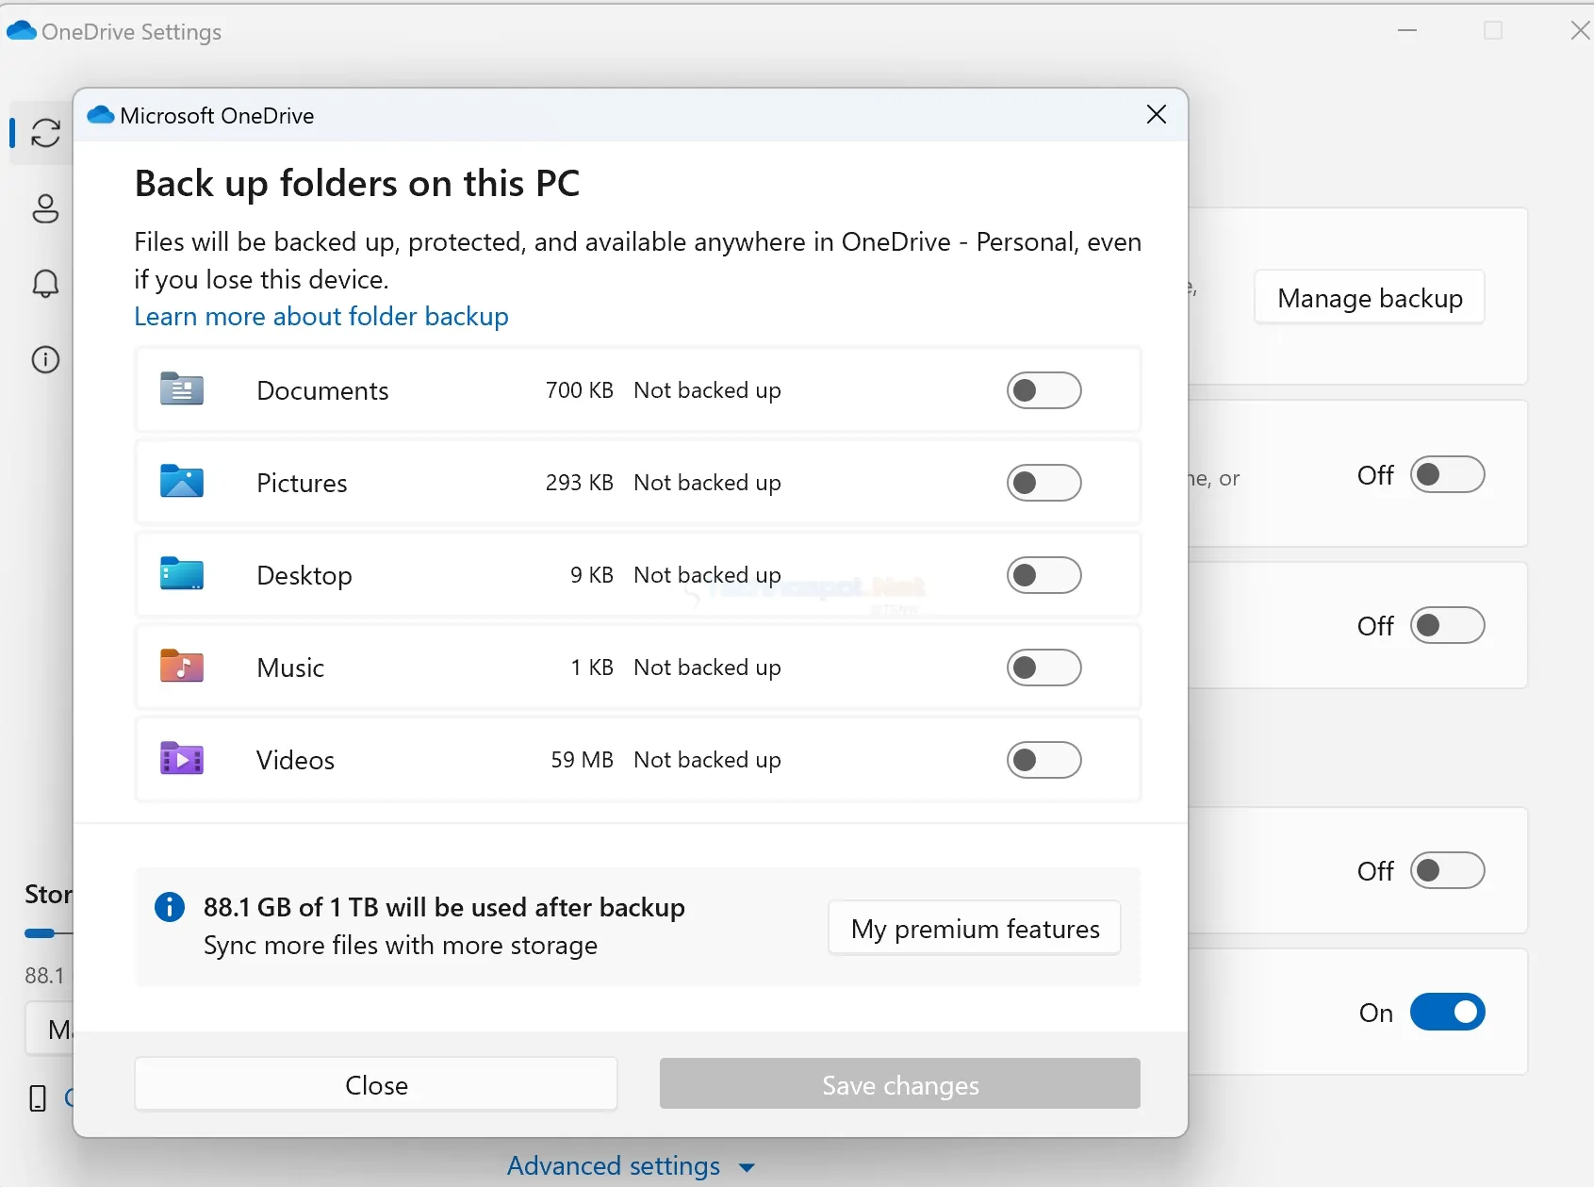This screenshot has height=1187, width=1594.
Task: Click Not backed up status for Pictures
Action: point(707,483)
